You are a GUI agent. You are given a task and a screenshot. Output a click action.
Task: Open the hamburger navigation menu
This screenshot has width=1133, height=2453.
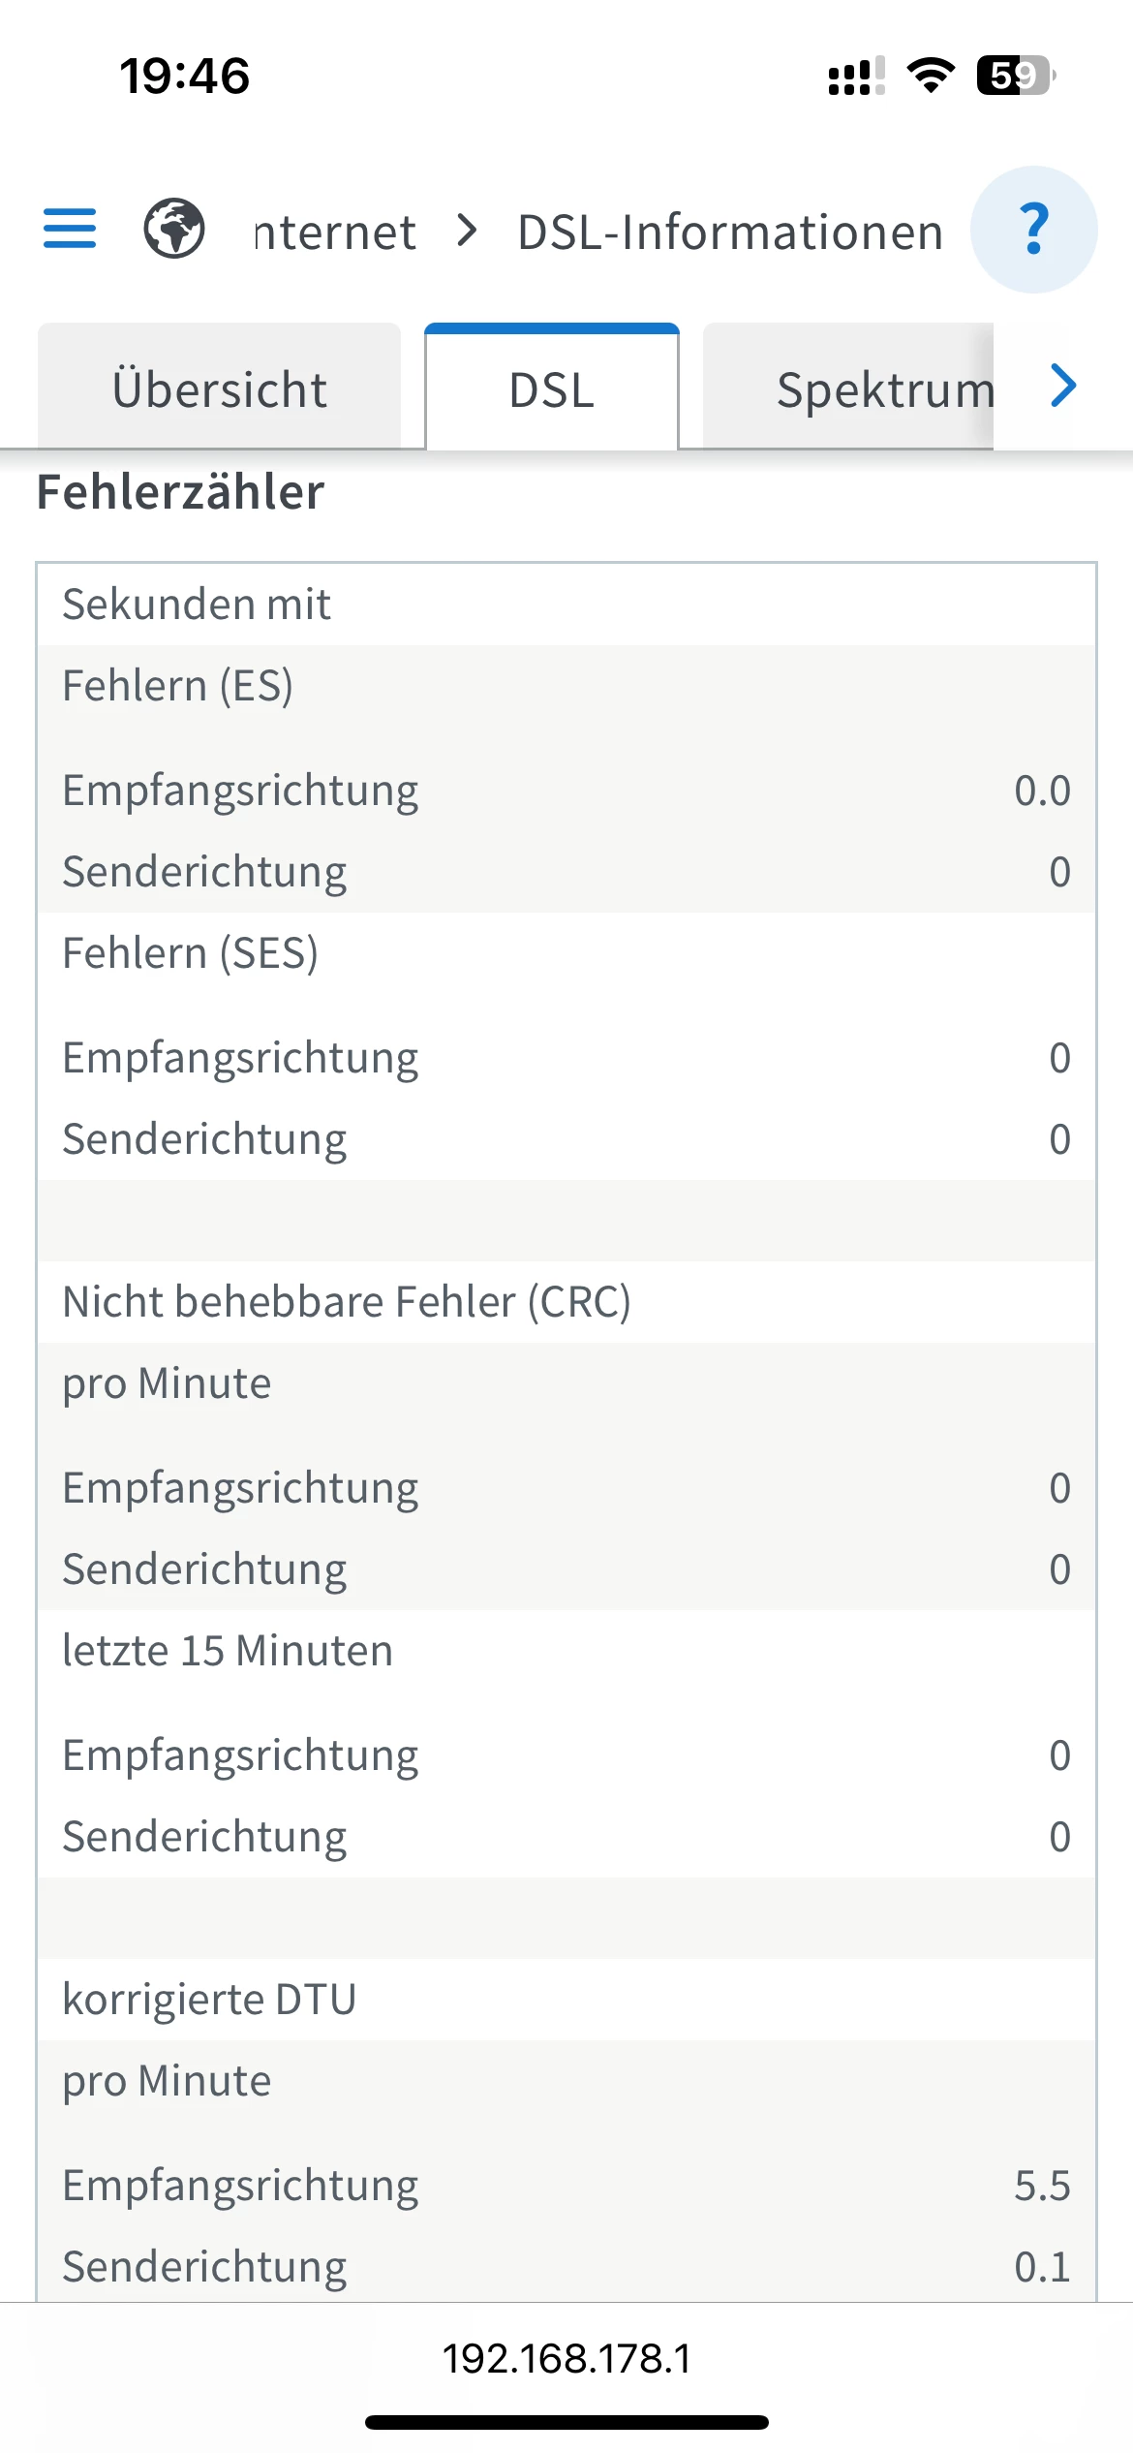coord(70,230)
